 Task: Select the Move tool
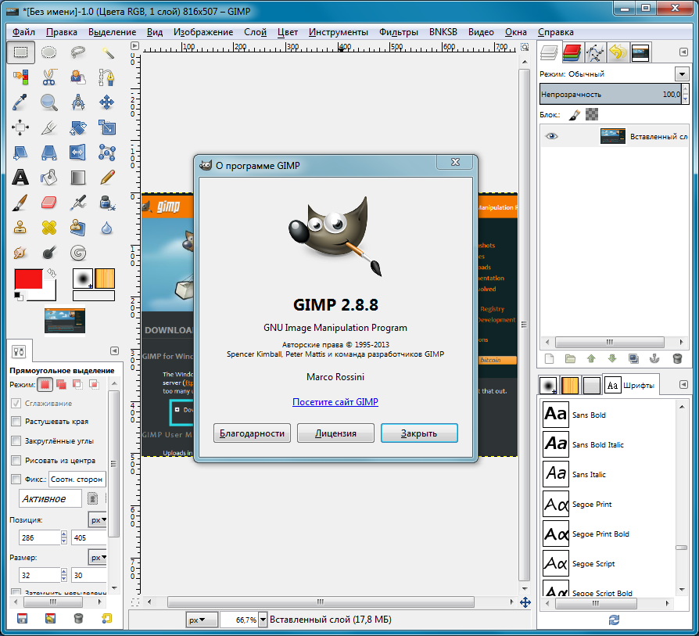[107, 102]
